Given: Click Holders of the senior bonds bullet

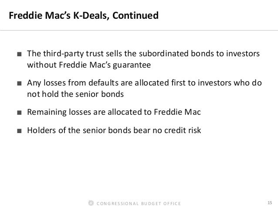Looking at the screenshot, I should pos(114,130).
